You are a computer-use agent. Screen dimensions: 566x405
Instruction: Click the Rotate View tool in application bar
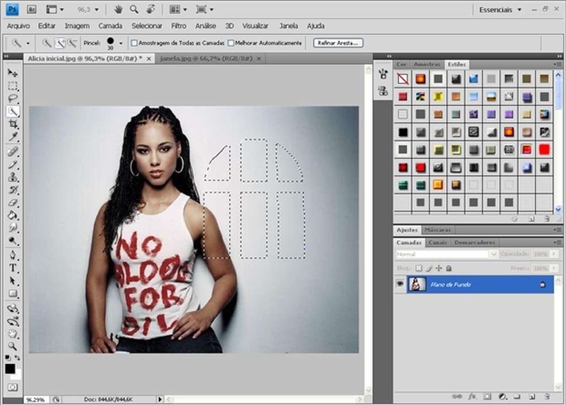tap(151, 9)
